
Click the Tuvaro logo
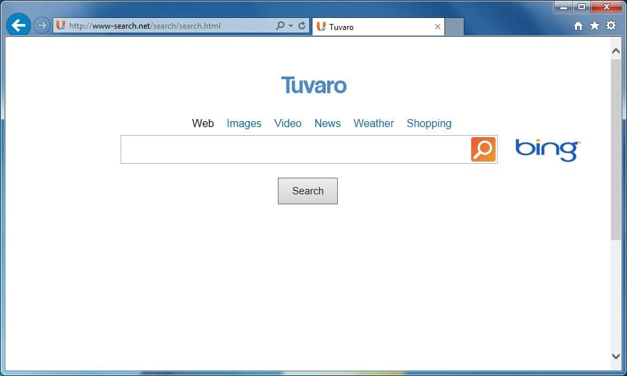coord(314,85)
